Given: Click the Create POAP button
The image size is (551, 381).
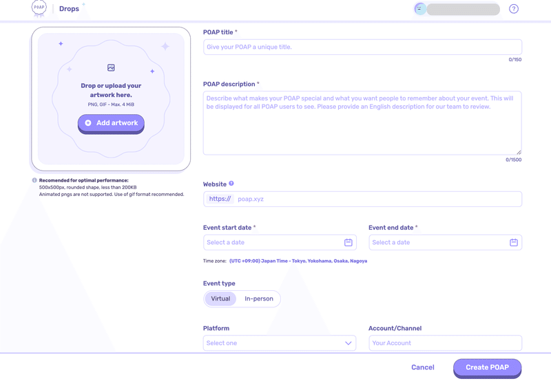Looking at the screenshot, I should [x=487, y=367].
